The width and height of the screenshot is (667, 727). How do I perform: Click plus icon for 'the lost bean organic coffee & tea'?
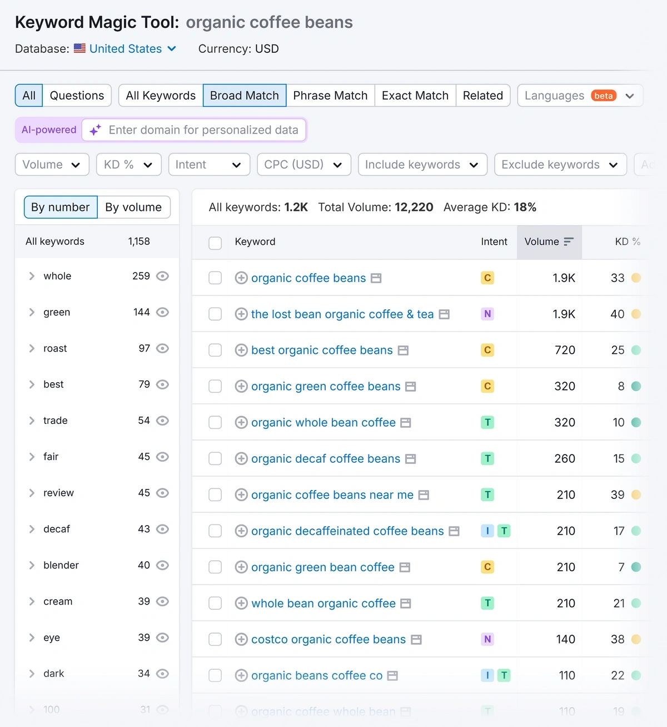[241, 314]
